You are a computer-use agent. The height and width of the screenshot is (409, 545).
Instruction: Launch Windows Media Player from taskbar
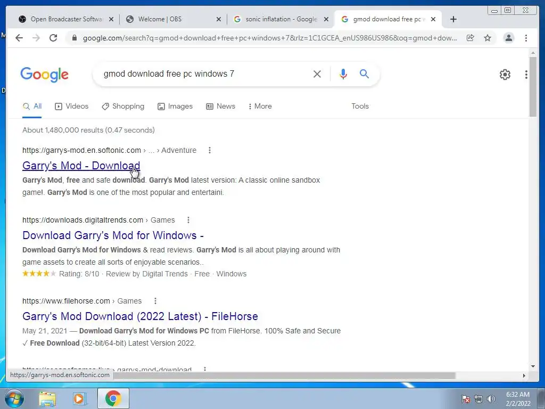pos(79,399)
